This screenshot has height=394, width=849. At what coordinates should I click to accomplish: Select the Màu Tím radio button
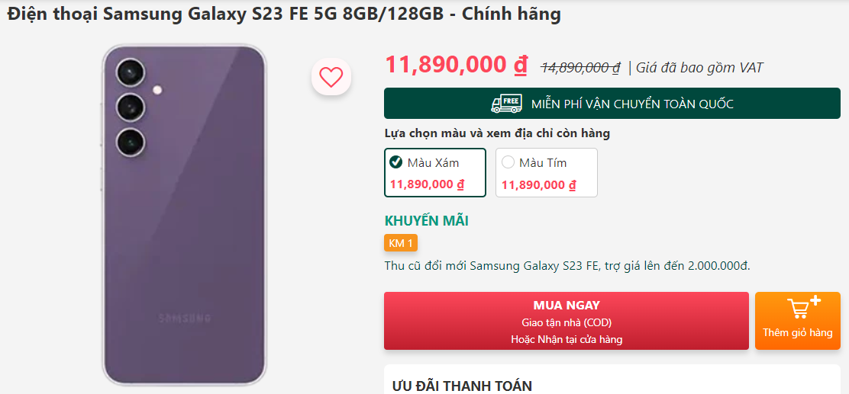click(x=508, y=162)
